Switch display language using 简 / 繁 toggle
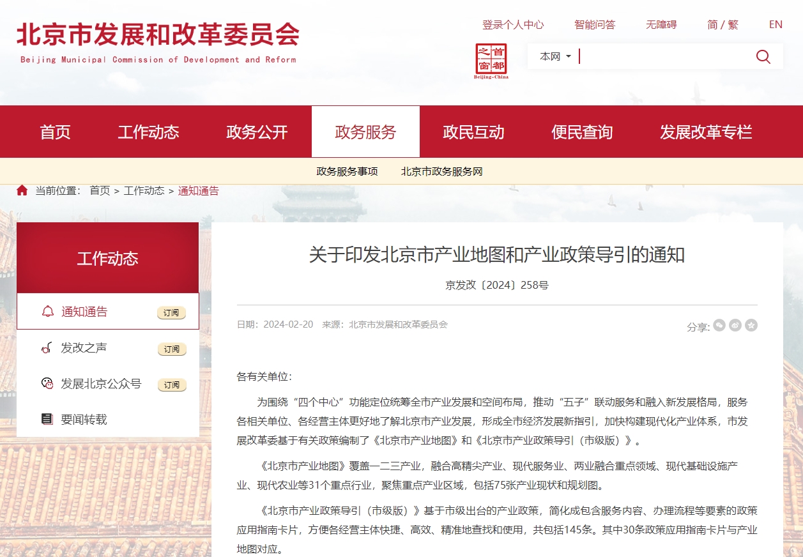 (x=723, y=24)
